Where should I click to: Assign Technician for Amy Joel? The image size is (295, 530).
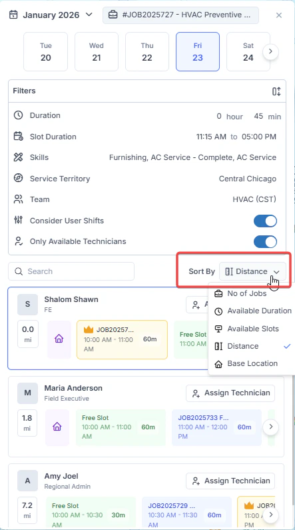click(x=230, y=481)
